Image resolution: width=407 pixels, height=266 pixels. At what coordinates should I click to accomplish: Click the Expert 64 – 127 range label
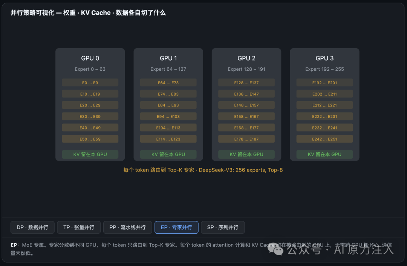168,69
